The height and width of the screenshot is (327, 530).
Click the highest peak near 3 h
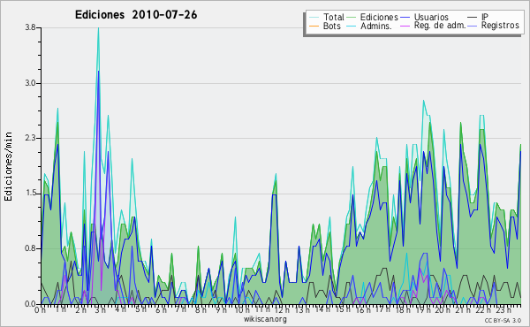(98, 28)
